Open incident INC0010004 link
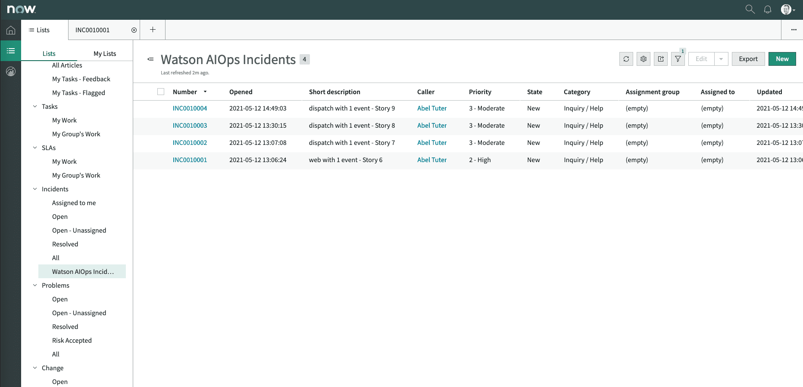Image resolution: width=803 pixels, height=387 pixels. [x=190, y=108]
